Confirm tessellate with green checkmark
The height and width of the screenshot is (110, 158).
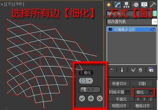82,98
